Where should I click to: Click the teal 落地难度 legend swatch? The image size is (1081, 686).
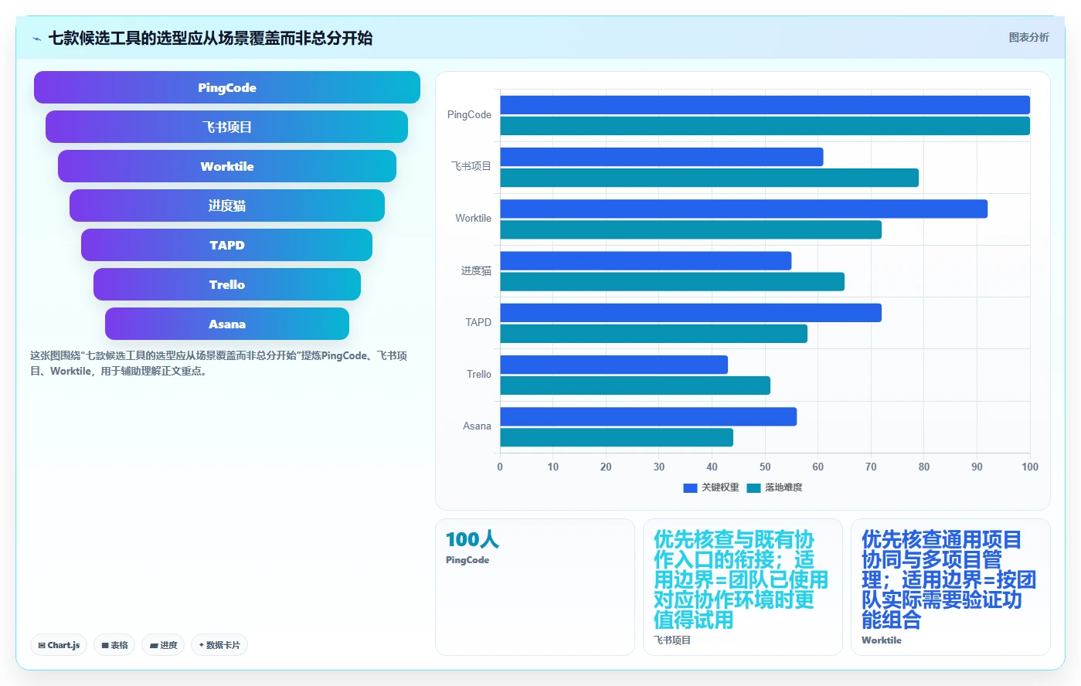click(x=754, y=487)
